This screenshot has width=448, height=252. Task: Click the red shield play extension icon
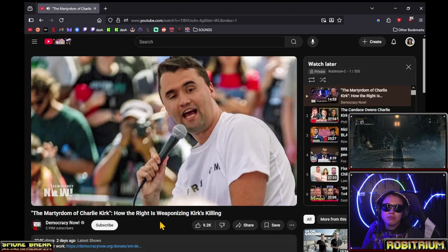399,20
